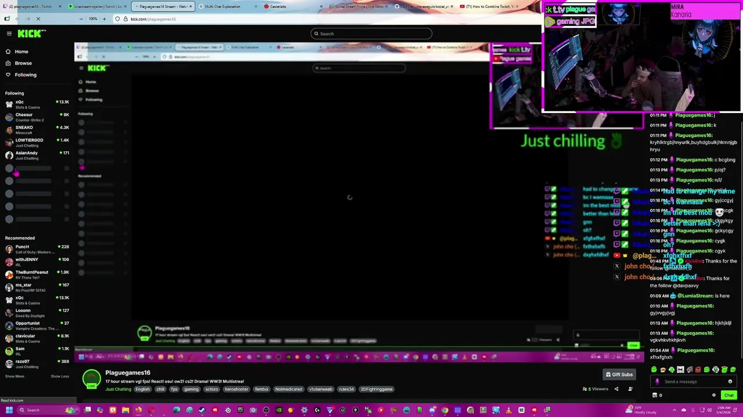
Task: Collapse recommended list with Show Less
Action: pos(60,376)
